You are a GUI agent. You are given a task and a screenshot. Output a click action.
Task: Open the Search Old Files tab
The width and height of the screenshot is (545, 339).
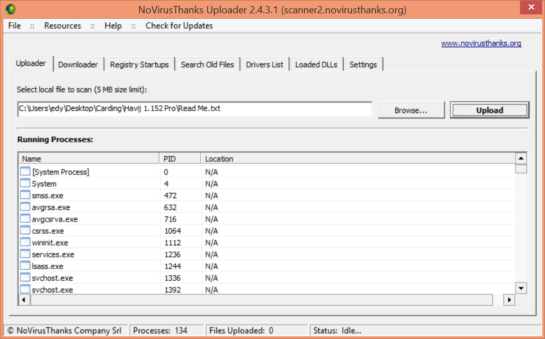pyautogui.click(x=207, y=65)
